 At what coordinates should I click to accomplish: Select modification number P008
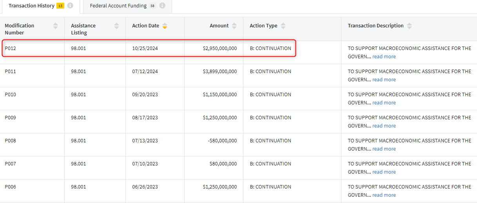11,141
